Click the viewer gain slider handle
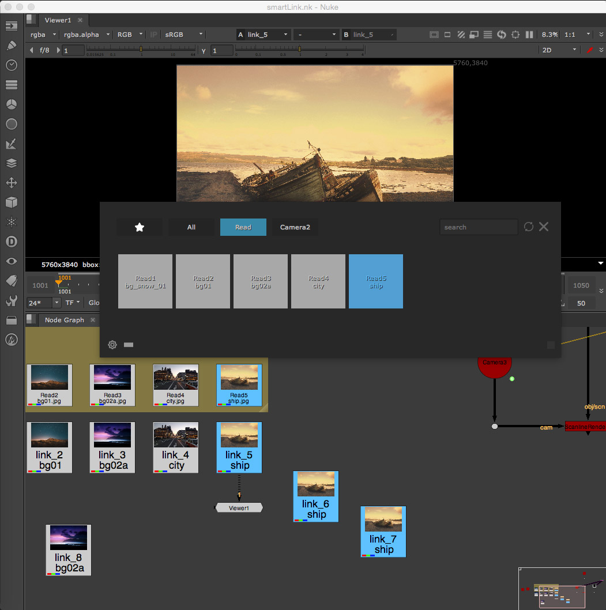 click(141, 50)
